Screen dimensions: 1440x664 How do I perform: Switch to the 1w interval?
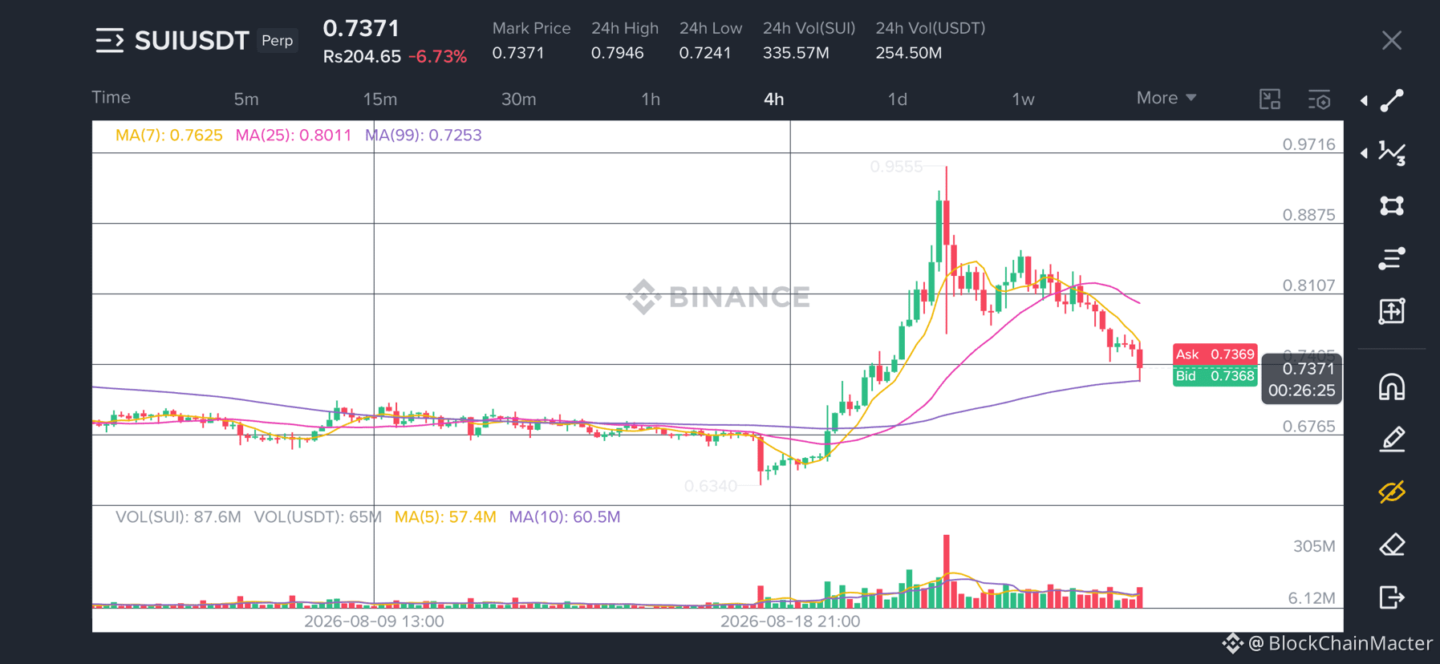tap(1023, 99)
